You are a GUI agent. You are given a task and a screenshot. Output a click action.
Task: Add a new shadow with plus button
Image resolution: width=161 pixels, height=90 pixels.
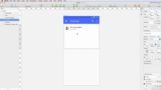click(160, 55)
